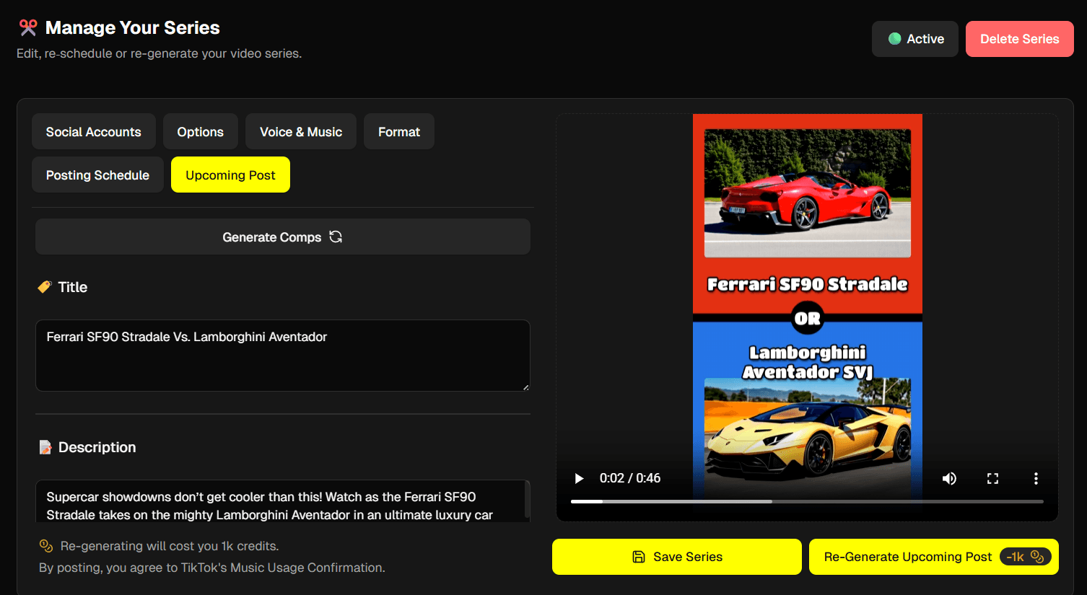1087x595 pixels.
Task: Click the Manage Your Series heading
Action: (132, 27)
